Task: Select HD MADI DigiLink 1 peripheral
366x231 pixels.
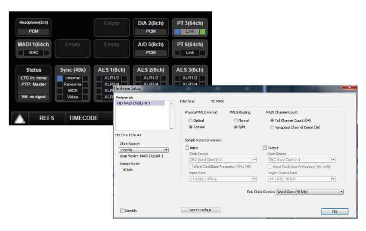Action: (140, 103)
